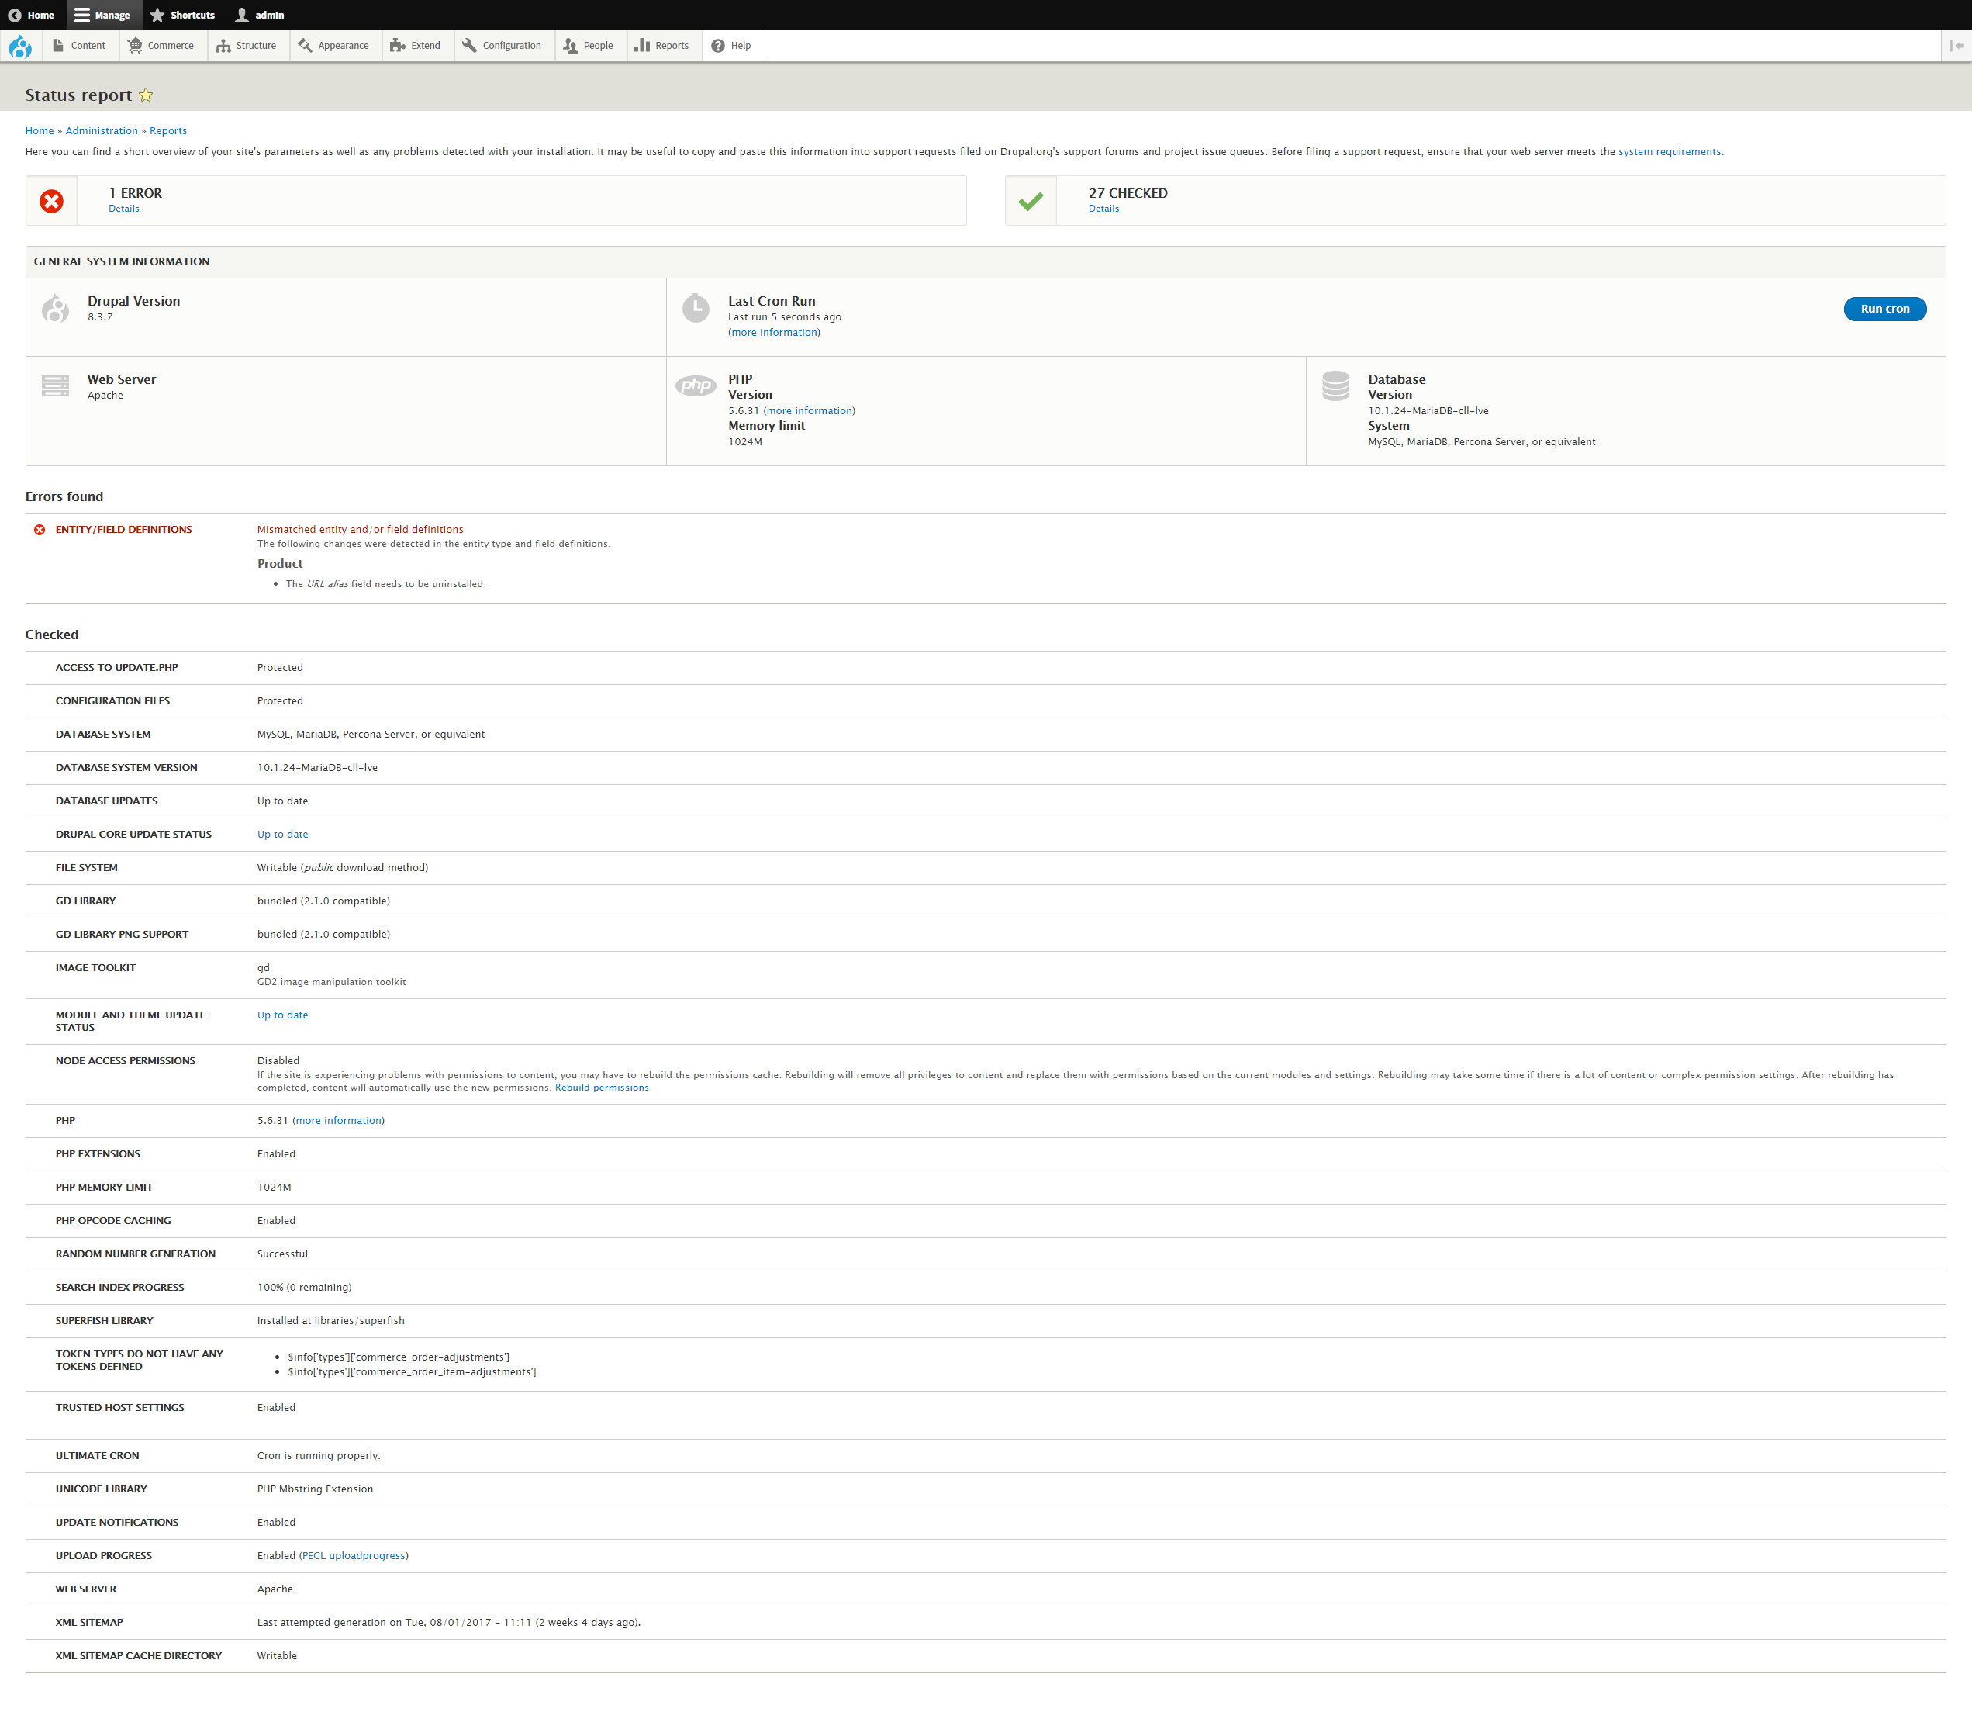This screenshot has height=1736, width=1972.
Task: Click the green checked checkmark icon
Action: (1031, 201)
